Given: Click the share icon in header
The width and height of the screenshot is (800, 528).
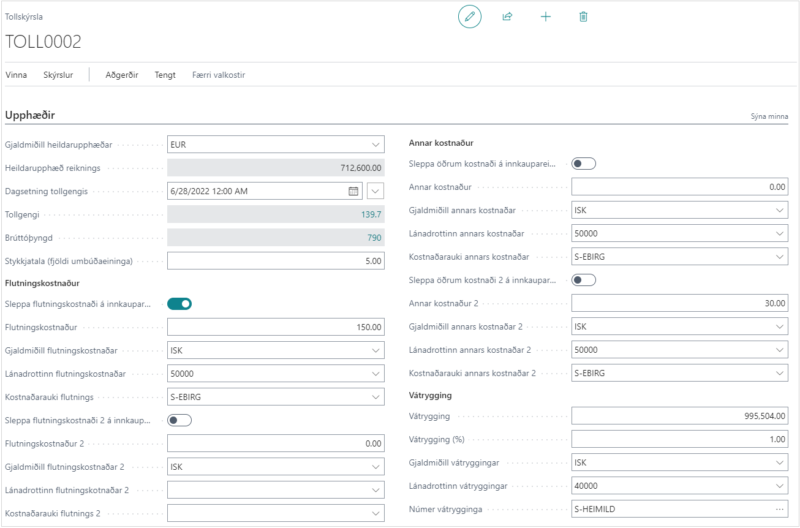Looking at the screenshot, I should (x=507, y=17).
